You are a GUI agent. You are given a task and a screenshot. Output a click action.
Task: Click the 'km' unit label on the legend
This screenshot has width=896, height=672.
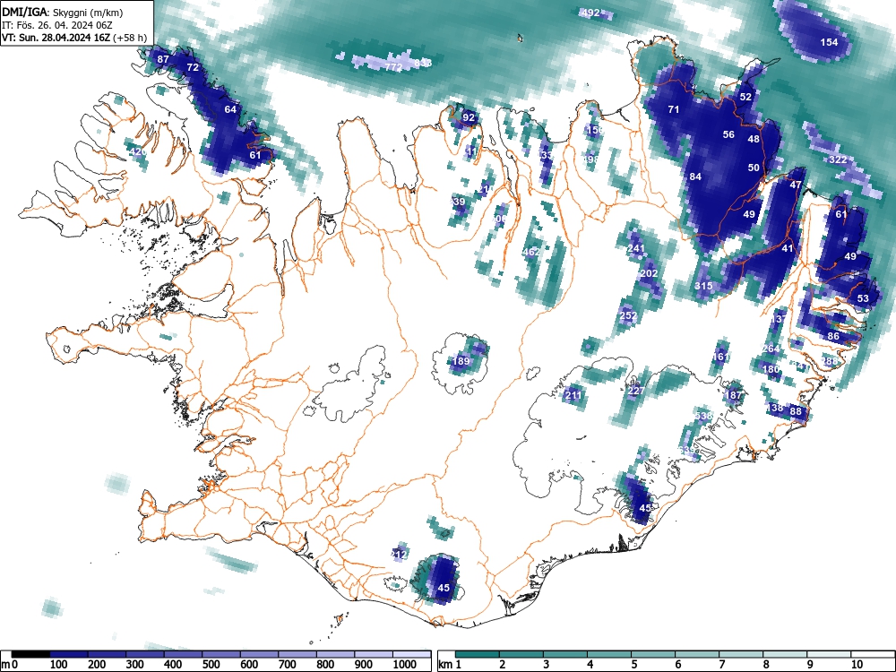[445, 665]
